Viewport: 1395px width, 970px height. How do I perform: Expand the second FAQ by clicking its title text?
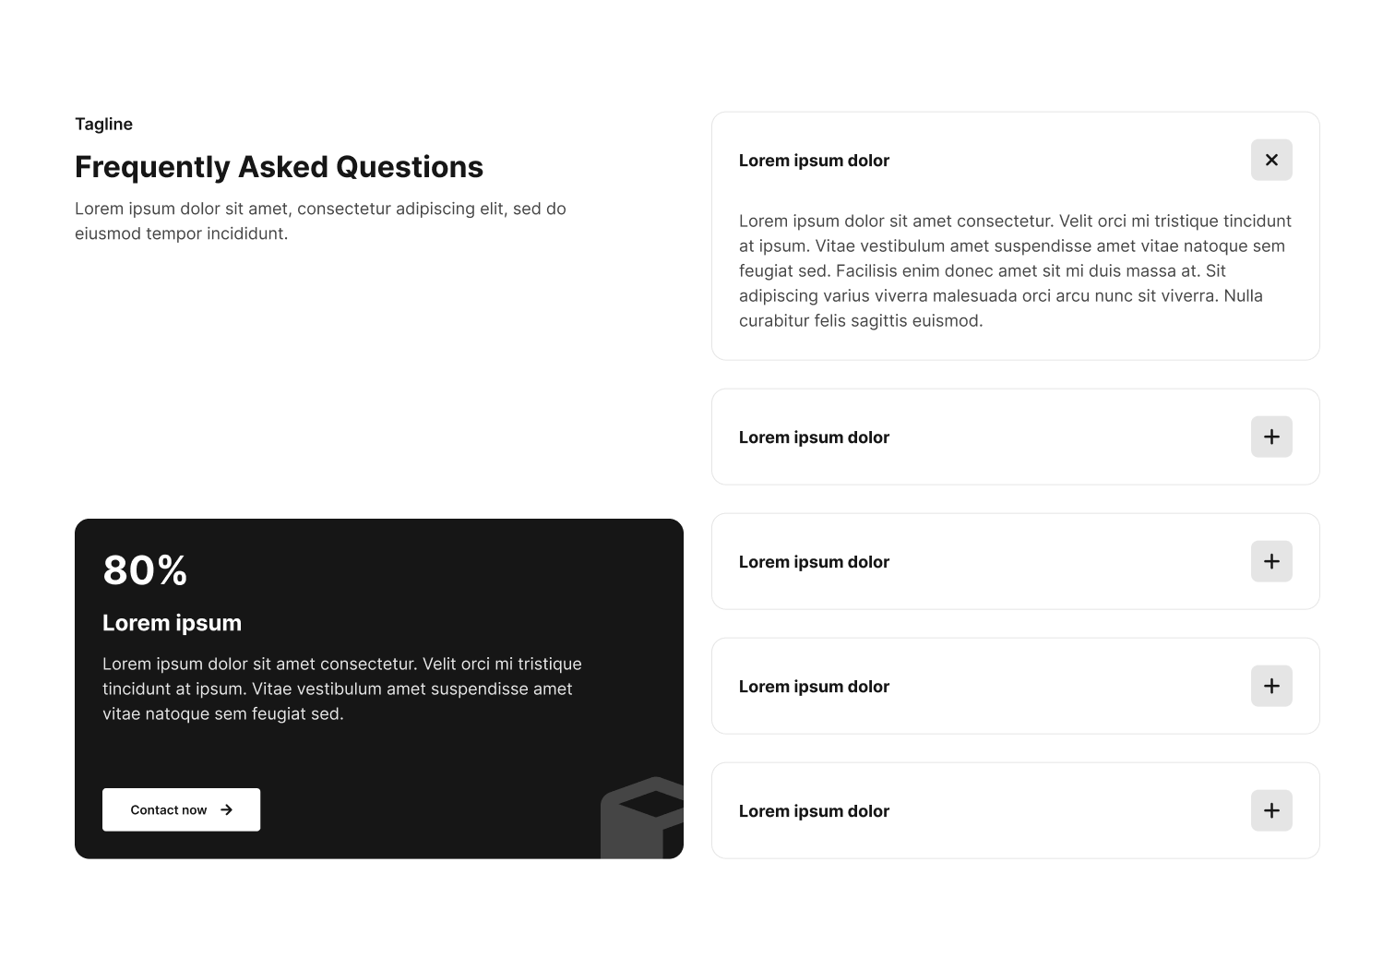[x=814, y=437]
